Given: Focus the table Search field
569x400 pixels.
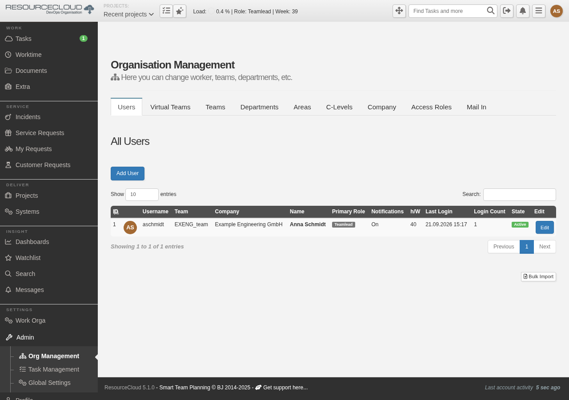Looking at the screenshot, I should [520, 195].
